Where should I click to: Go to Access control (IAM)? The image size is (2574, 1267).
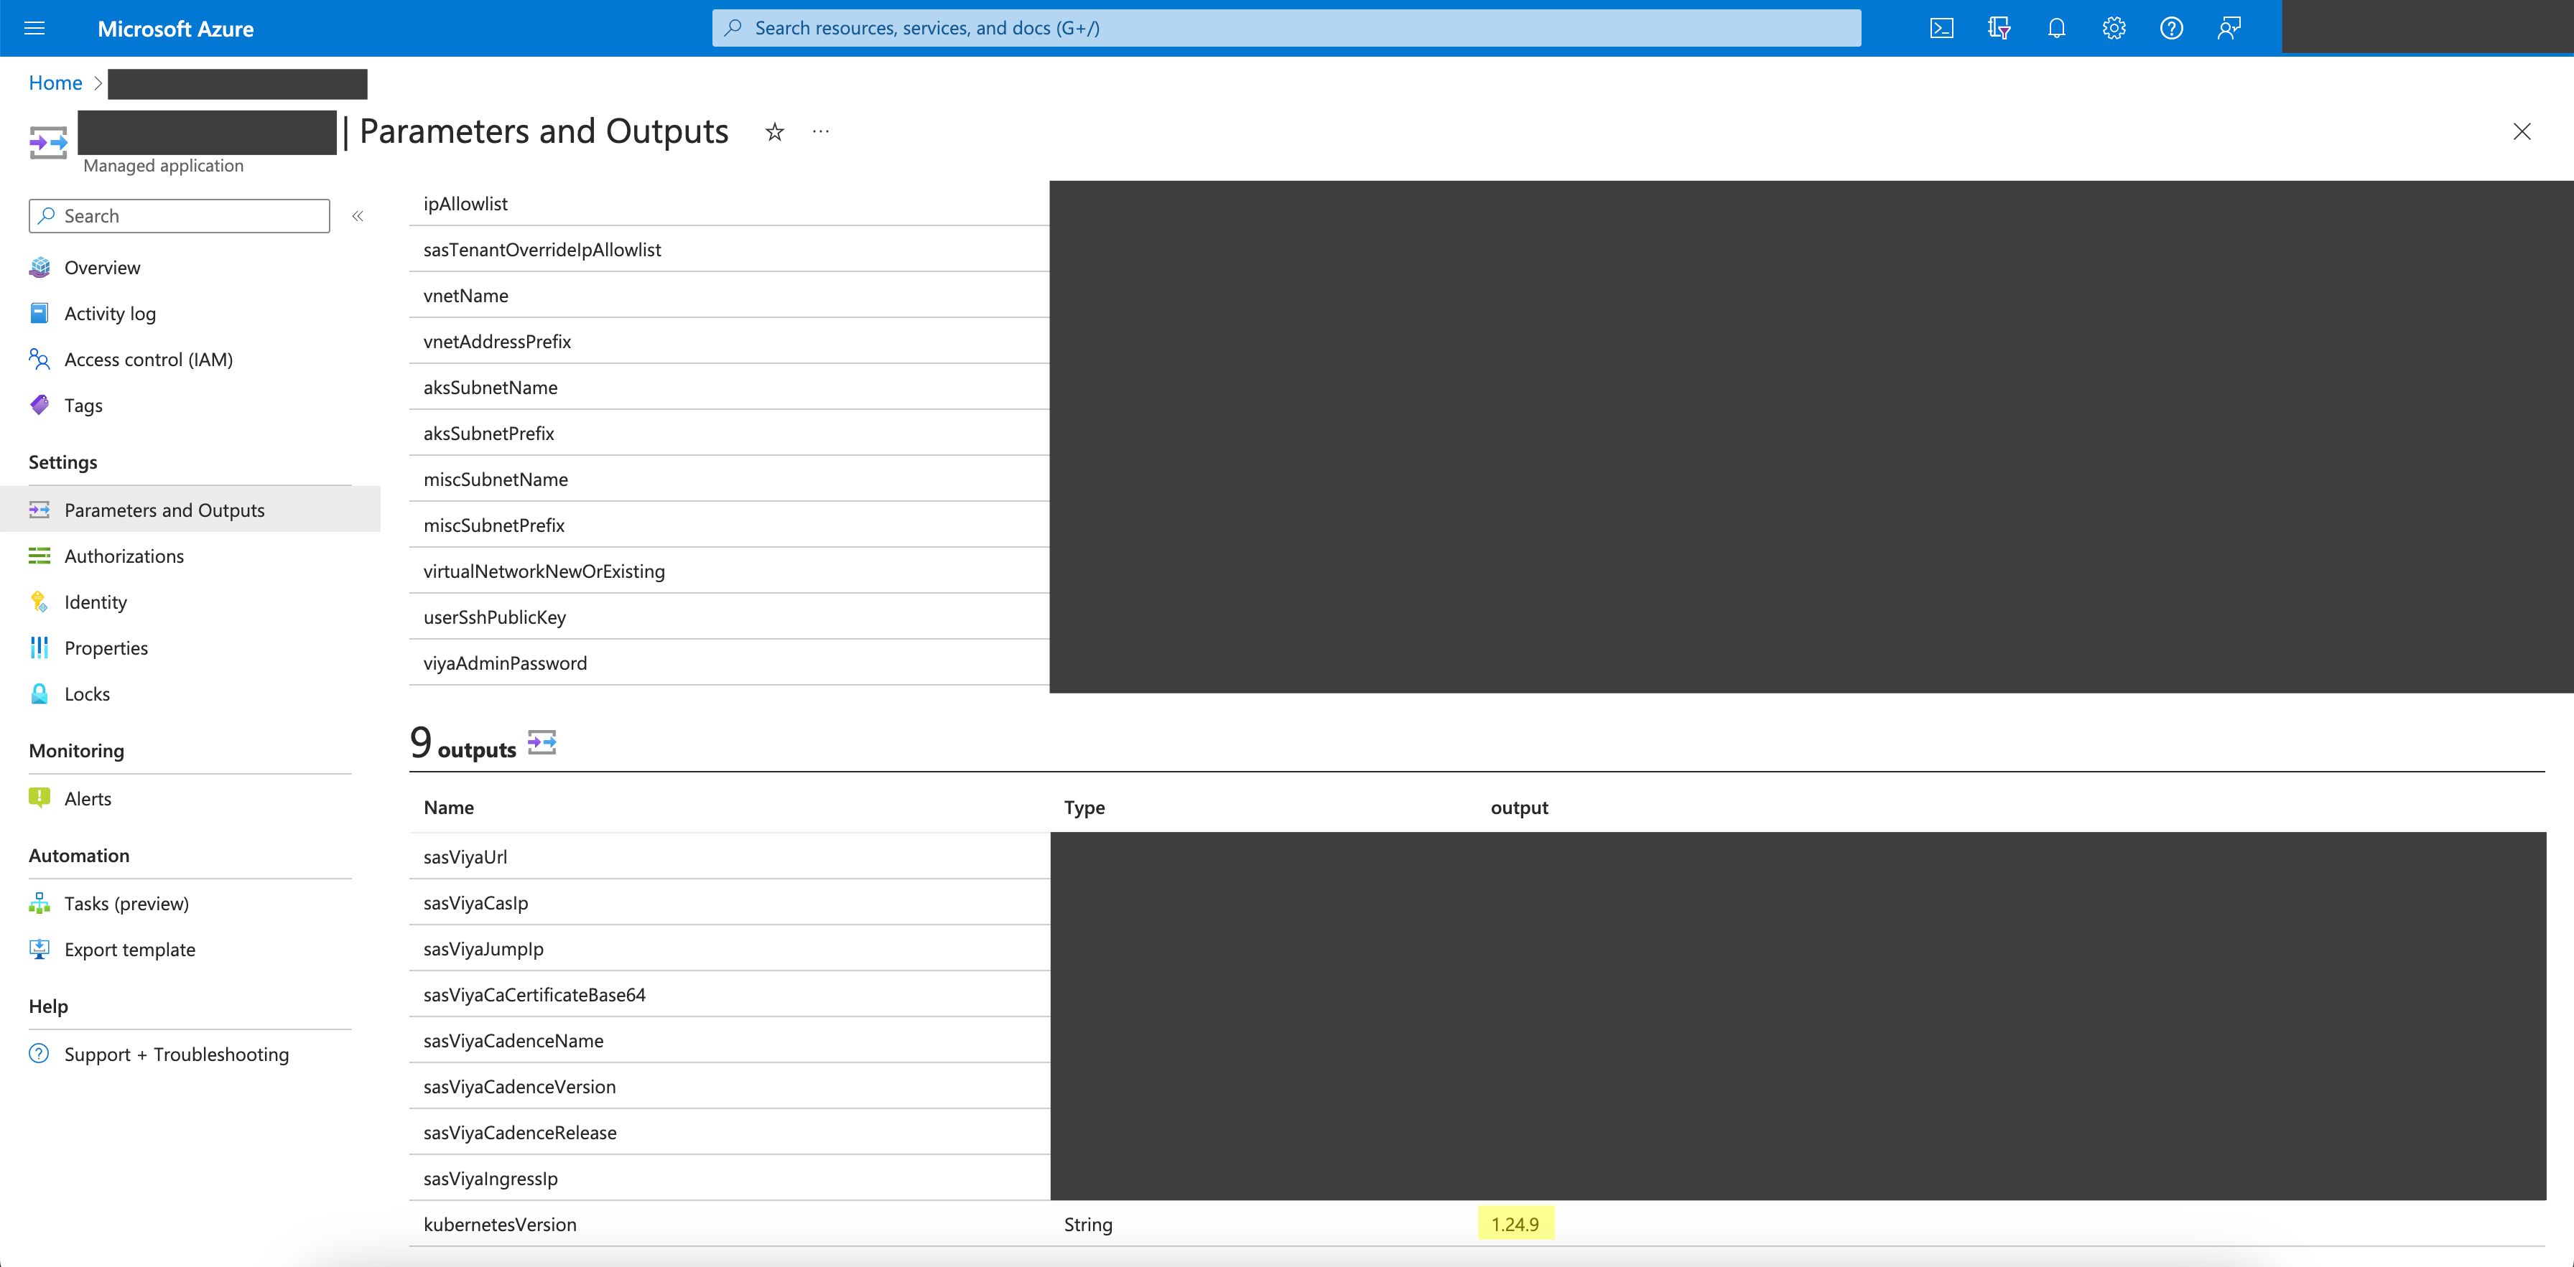pyautogui.click(x=148, y=360)
